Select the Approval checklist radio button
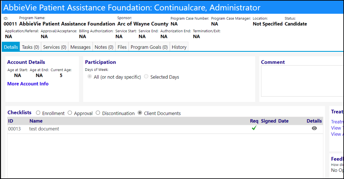Screen dimensions: 344x179 point(70,113)
